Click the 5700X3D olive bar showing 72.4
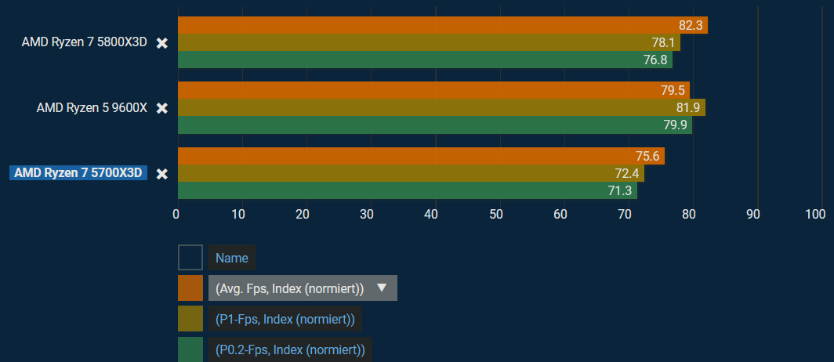834x362 pixels. click(412, 173)
